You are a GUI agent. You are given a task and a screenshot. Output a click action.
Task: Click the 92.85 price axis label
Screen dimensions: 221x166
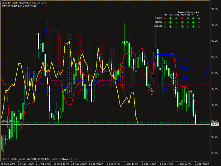(x=215, y=105)
